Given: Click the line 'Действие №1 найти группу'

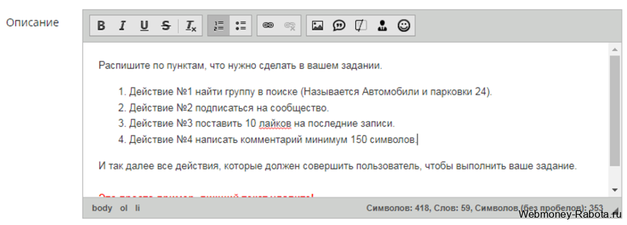Looking at the screenshot, I should 310,92.
